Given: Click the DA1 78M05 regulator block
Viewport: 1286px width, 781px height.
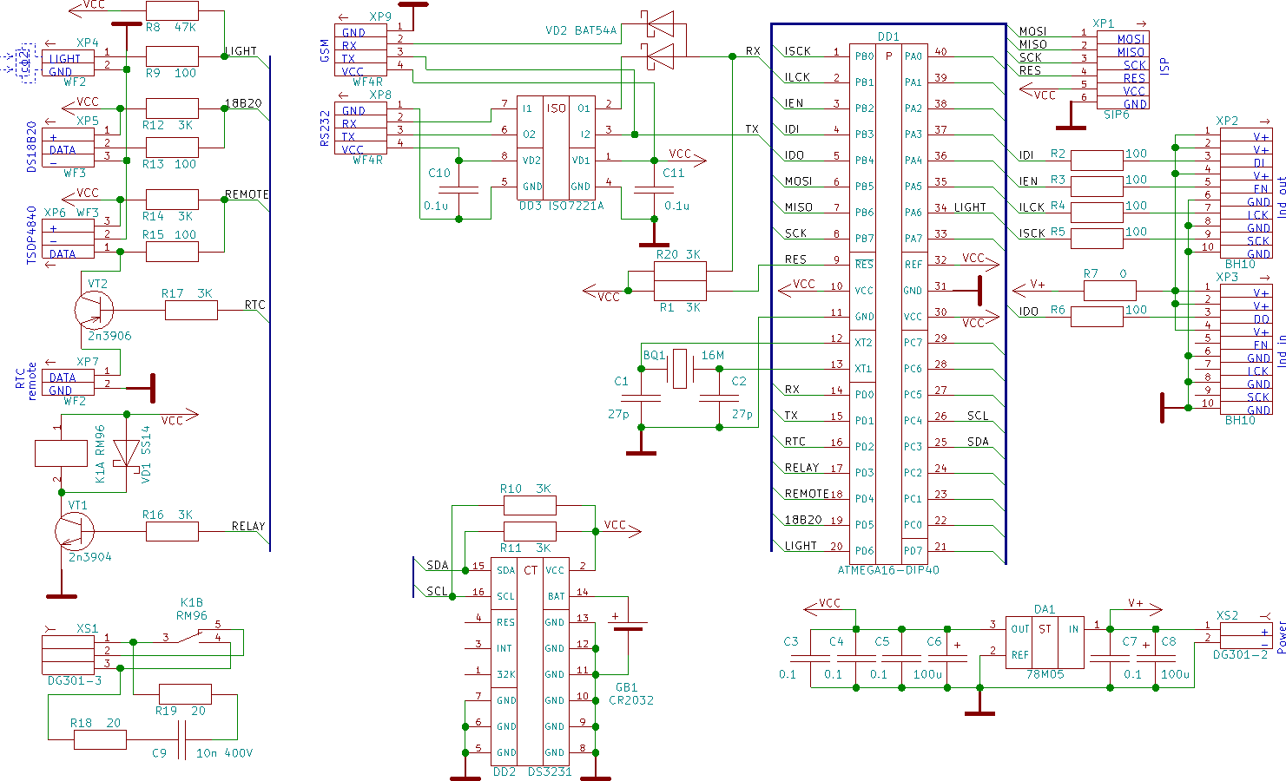Looking at the screenshot, I should [1045, 642].
